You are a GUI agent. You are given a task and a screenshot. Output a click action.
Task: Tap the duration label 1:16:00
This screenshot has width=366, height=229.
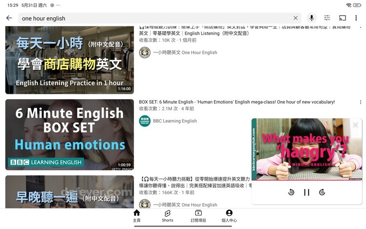click(x=124, y=89)
